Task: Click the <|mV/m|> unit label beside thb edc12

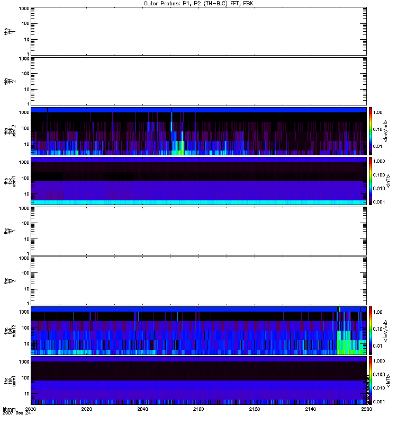Action: click(x=386, y=131)
